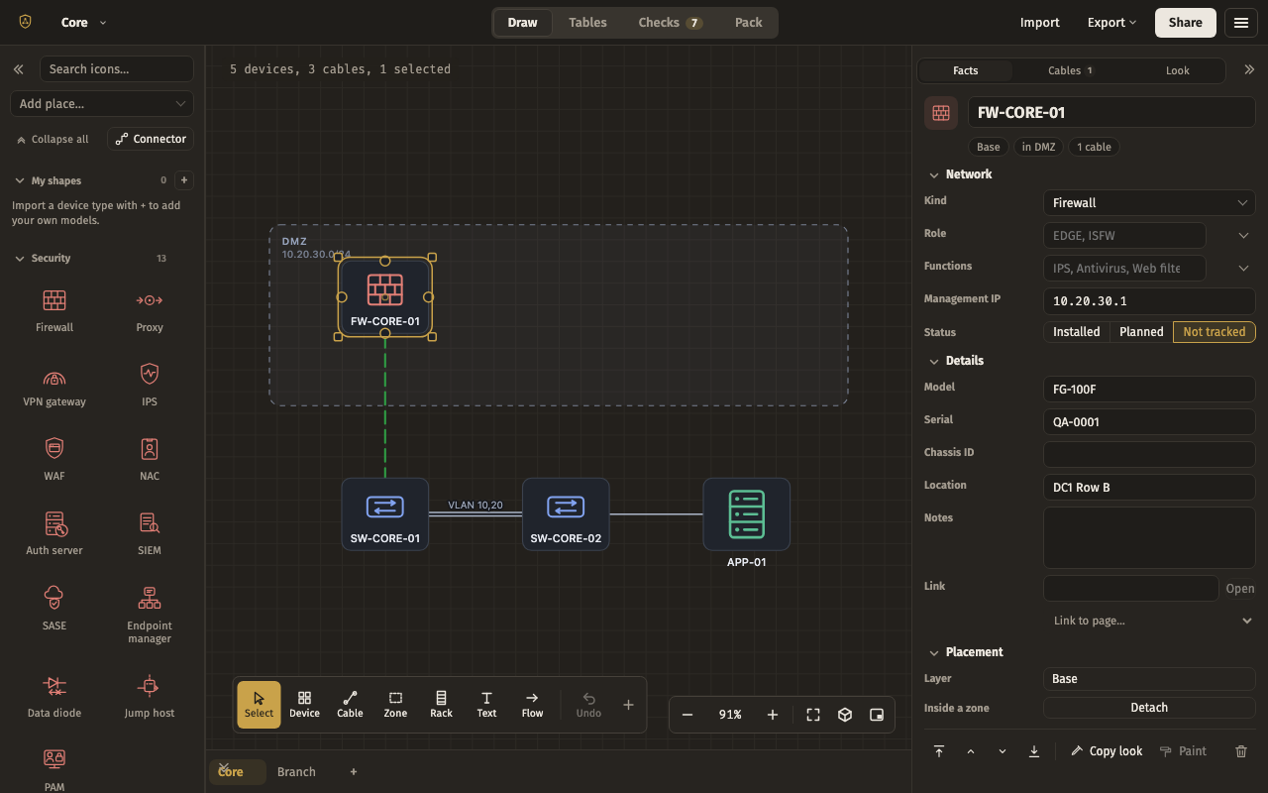Select the APP-01 server node
The width and height of the screenshot is (1268, 793).
tap(747, 514)
